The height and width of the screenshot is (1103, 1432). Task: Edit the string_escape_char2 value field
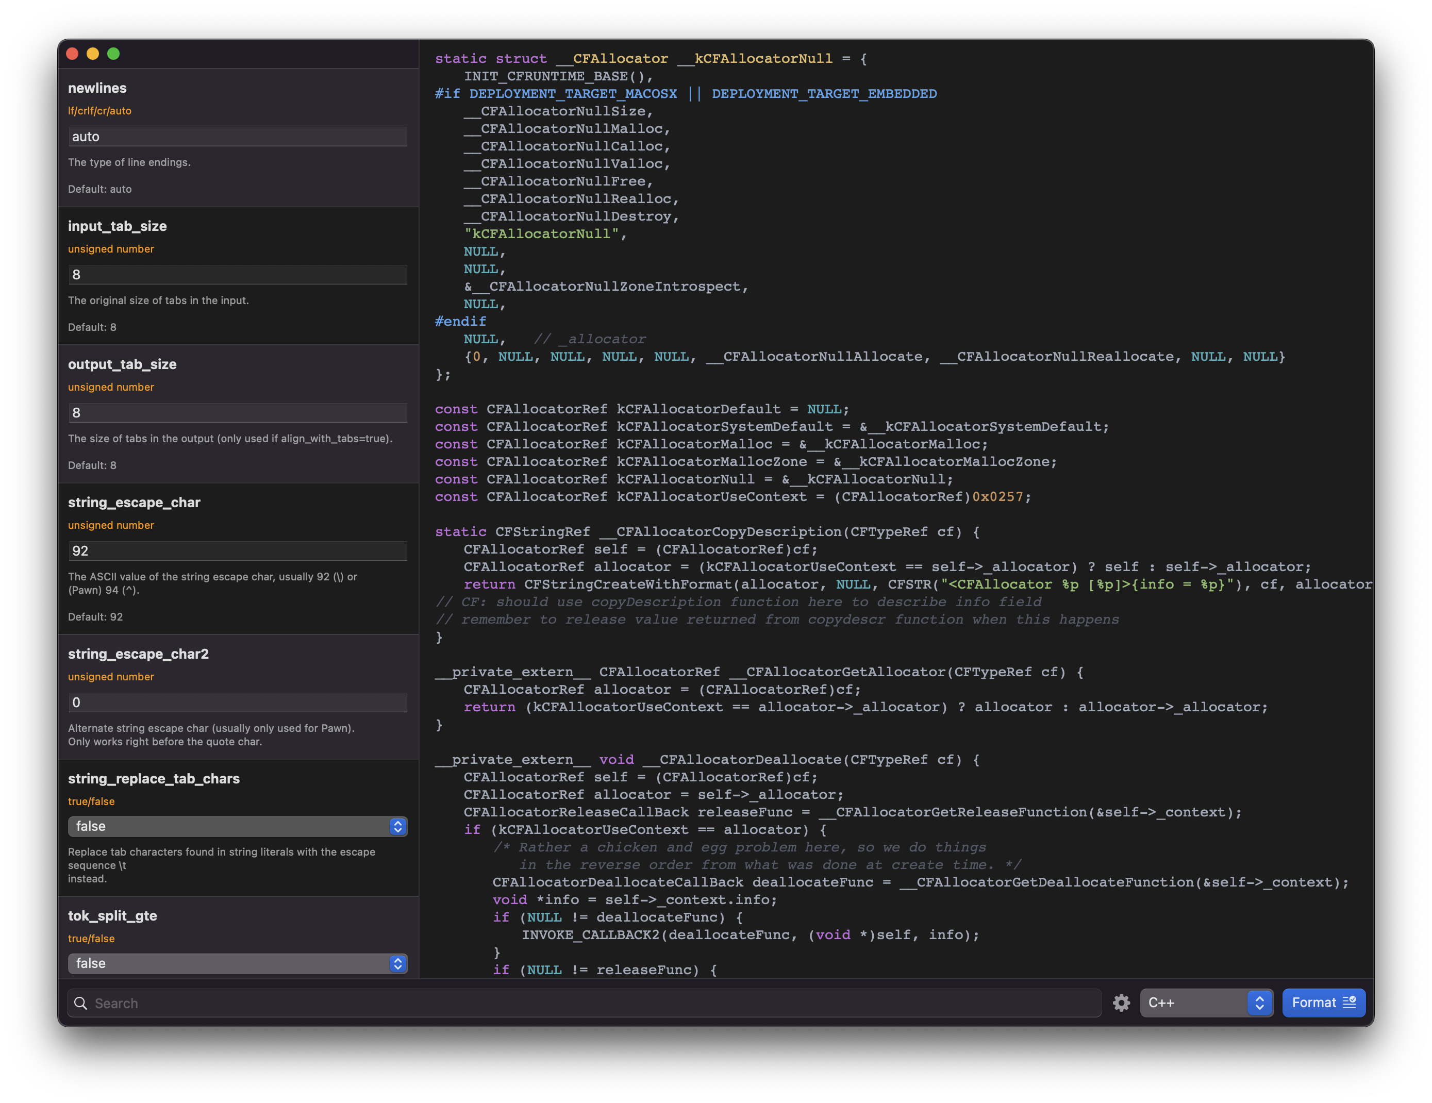point(237,703)
